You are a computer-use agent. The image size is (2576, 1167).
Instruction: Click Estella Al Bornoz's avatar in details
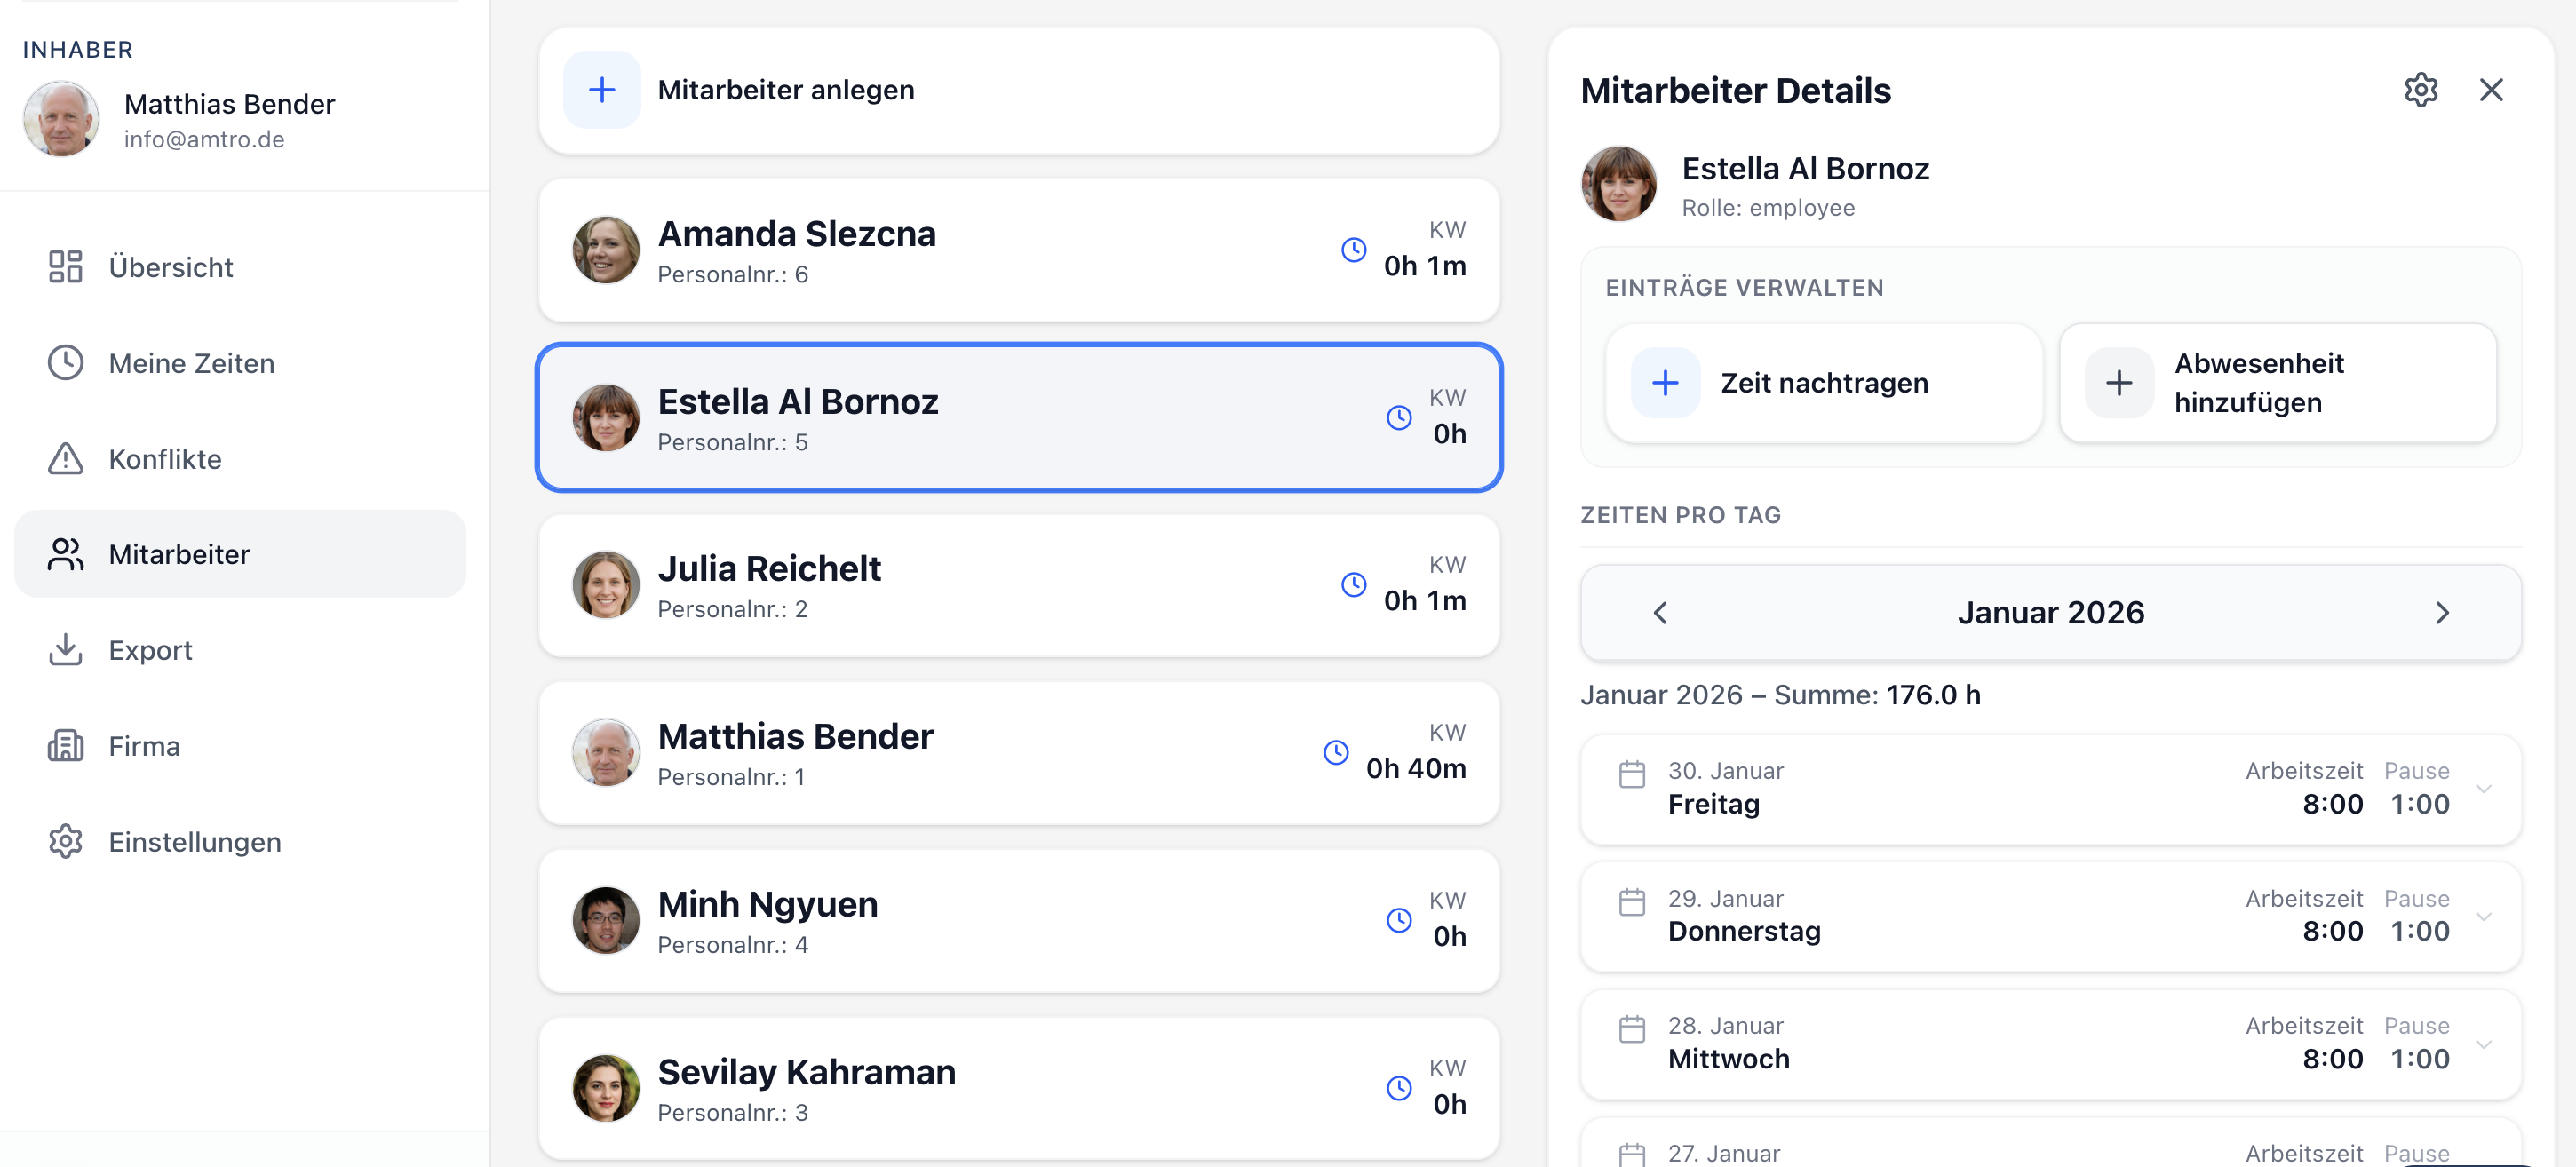point(1619,184)
